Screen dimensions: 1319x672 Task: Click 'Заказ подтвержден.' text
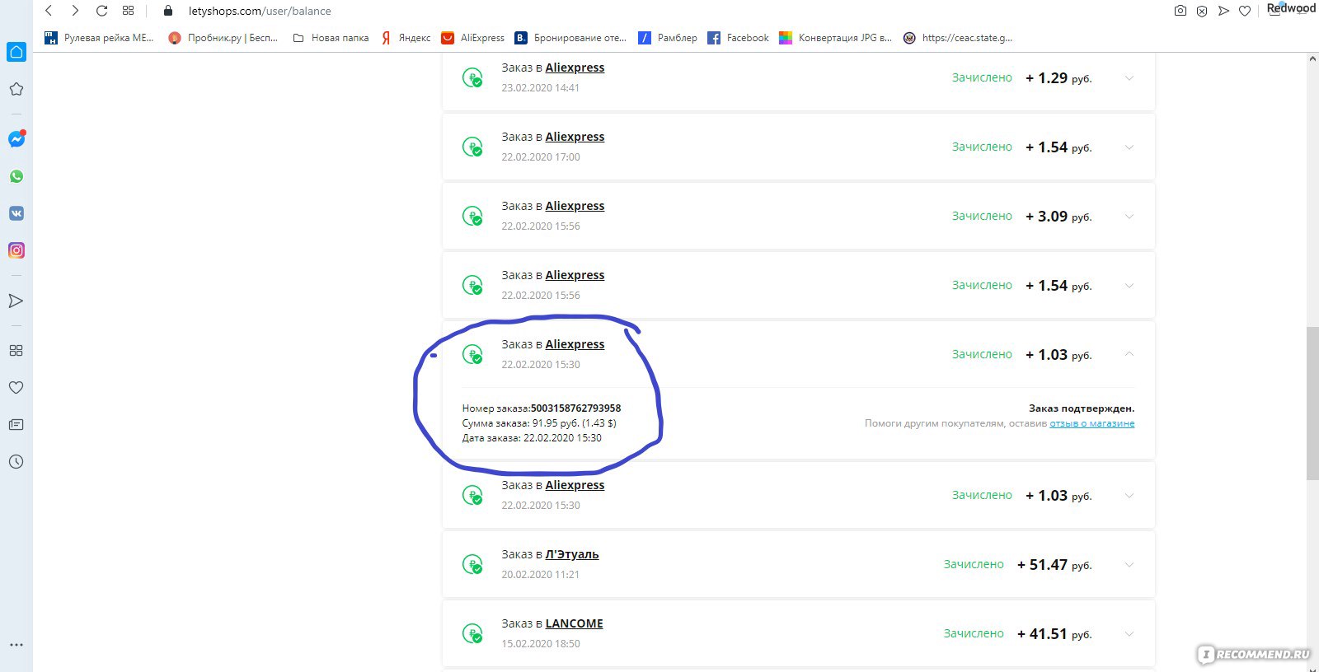point(1082,408)
